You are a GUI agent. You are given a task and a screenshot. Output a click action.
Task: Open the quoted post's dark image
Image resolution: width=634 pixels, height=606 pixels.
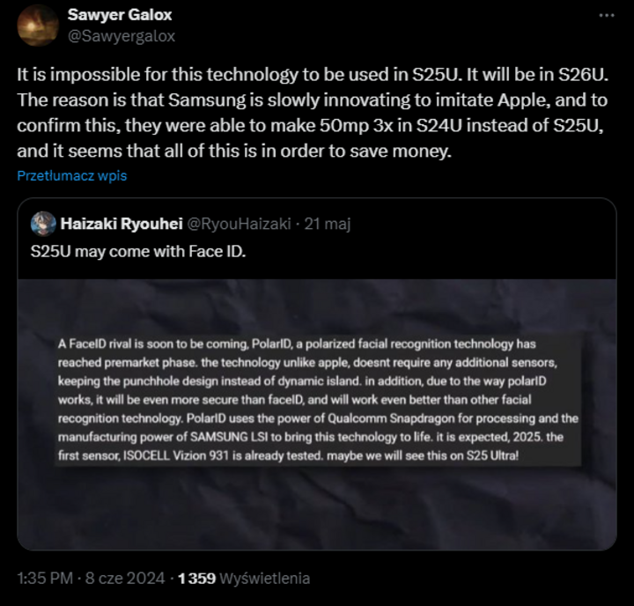tap(317, 511)
